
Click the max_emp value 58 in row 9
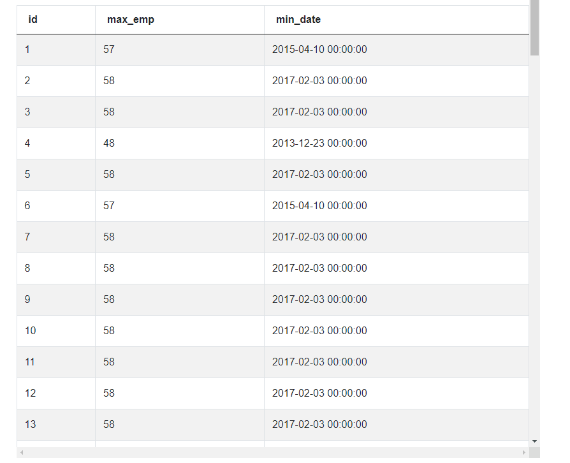point(109,299)
